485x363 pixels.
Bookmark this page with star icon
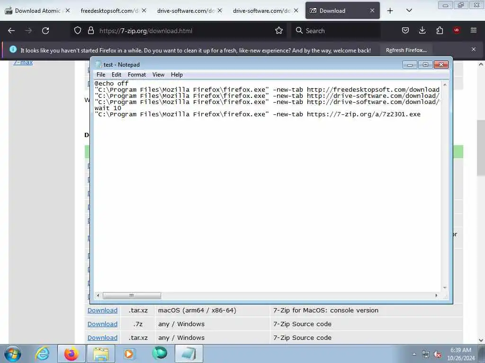[279, 31]
